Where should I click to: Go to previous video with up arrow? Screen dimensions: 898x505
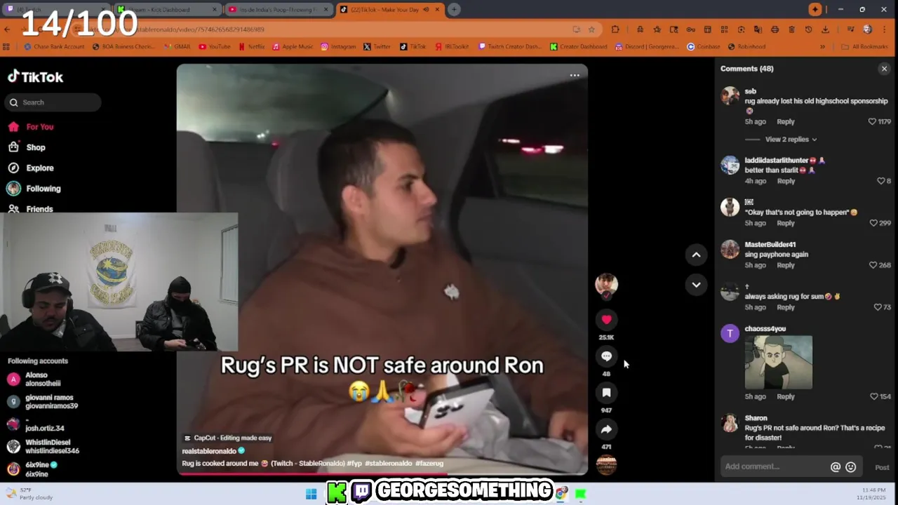[696, 255]
